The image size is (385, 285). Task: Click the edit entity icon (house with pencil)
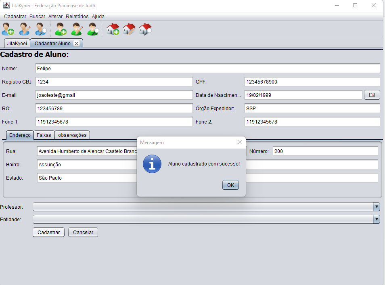coord(129,29)
